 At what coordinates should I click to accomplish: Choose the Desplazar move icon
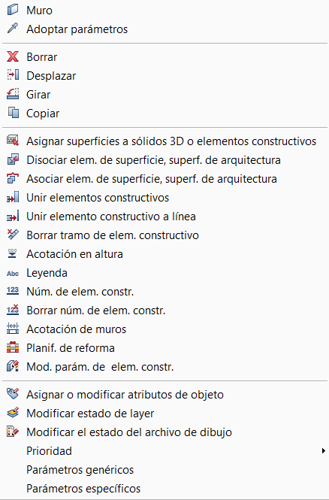pos(13,76)
